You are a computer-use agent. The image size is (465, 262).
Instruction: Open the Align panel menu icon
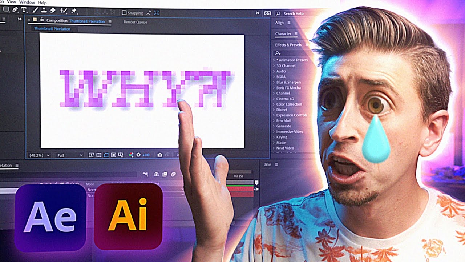pyautogui.click(x=289, y=23)
